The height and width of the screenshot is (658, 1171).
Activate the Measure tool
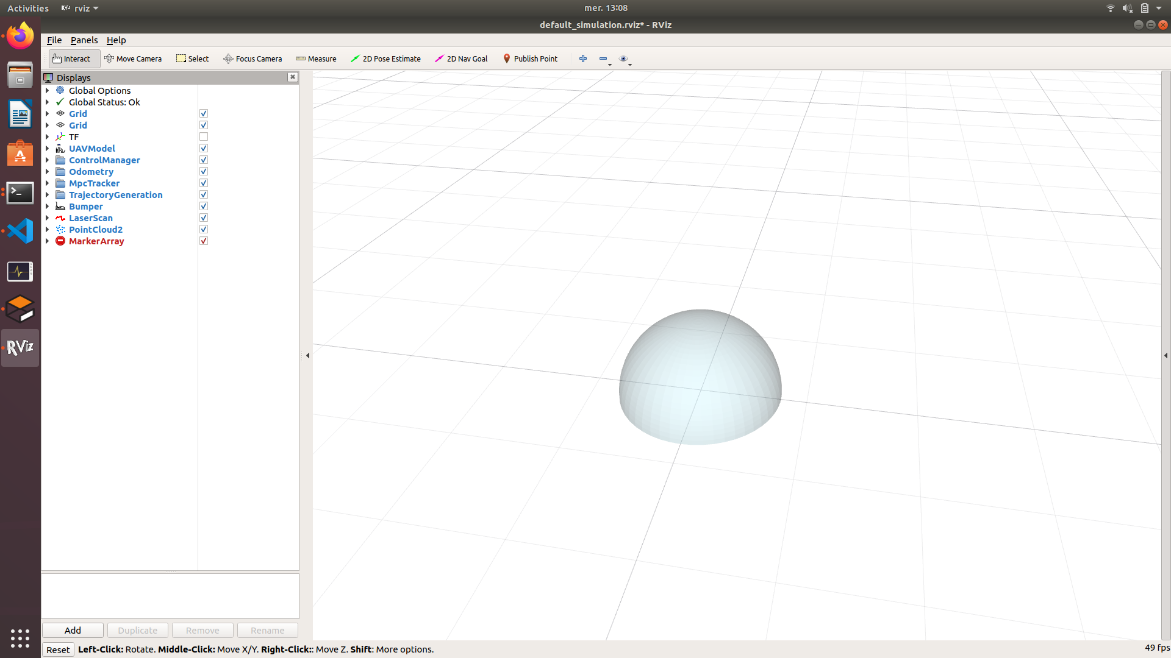click(x=316, y=58)
